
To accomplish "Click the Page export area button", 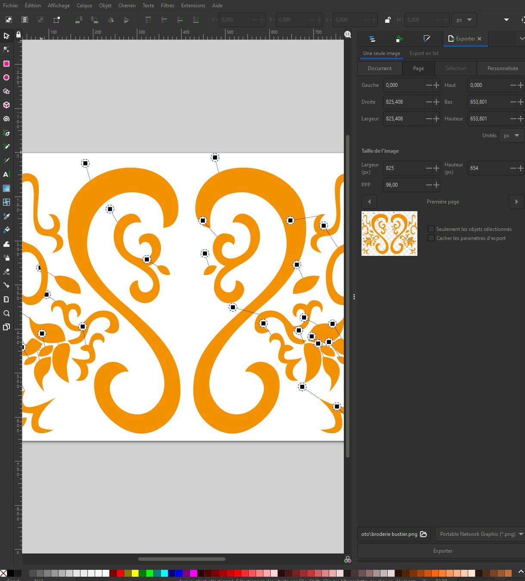I will pyautogui.click(x=418, y=68).
